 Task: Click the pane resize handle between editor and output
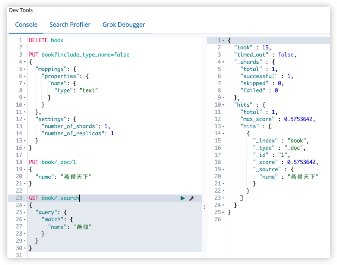204,207
